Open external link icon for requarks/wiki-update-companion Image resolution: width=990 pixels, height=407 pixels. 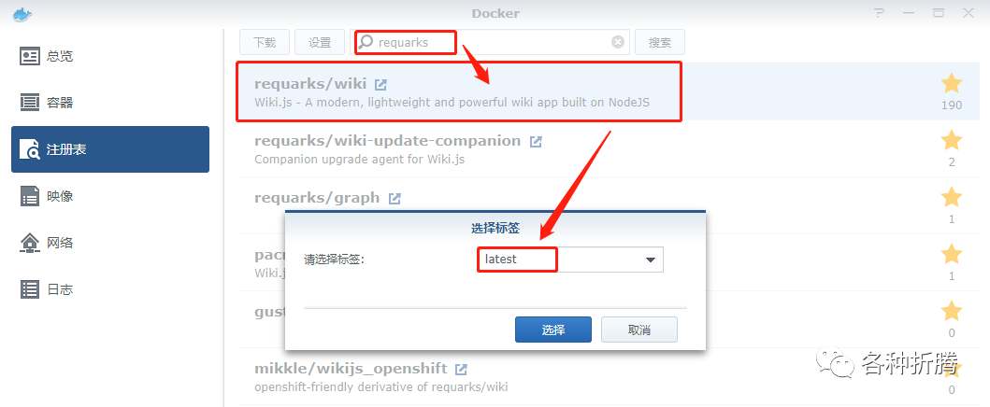pyautogui.click(x=536, y=141)
